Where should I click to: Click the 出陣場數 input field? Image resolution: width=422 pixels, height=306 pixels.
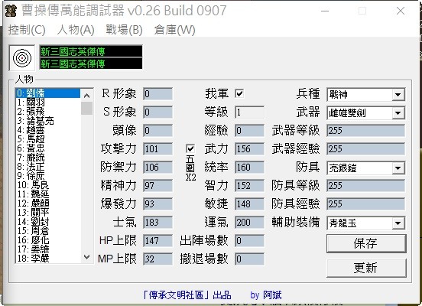(250, 240)
